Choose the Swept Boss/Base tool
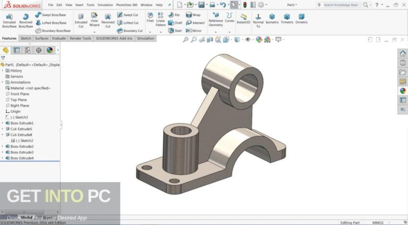The width and height of the screenshot is (408, 225). [51, 15]
